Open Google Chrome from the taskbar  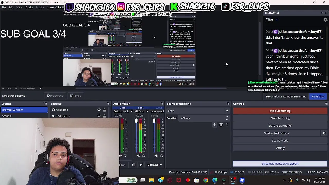tap(206, 180)
